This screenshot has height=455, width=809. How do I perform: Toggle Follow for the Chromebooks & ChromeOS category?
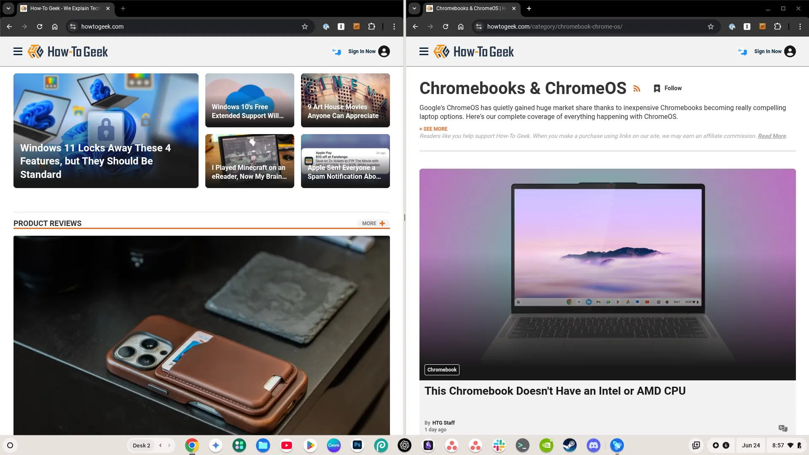coord(667,88)
